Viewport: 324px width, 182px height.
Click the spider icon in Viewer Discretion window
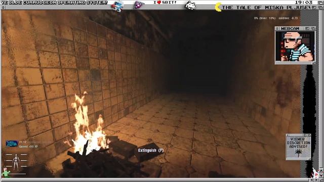pyautogui.click(x=298, y=153)
